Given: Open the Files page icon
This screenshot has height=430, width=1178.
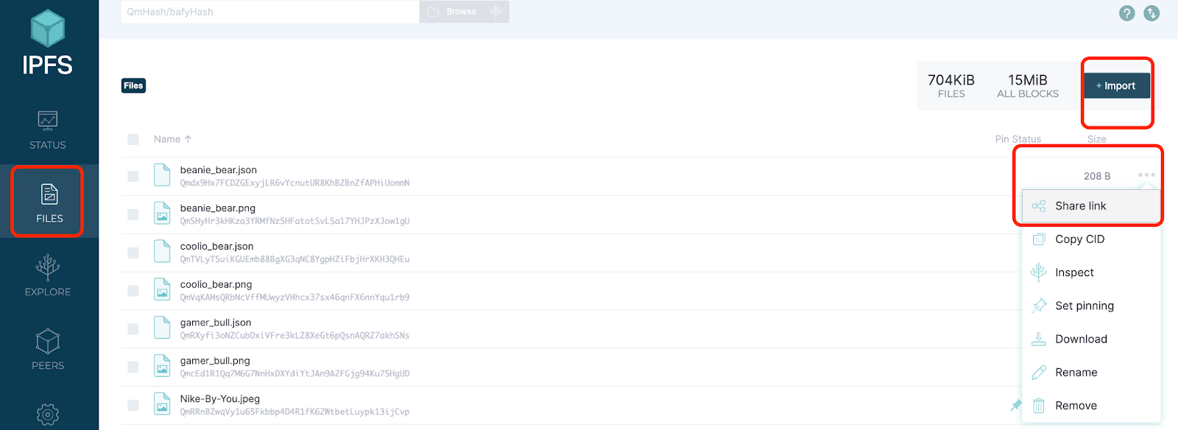Looking at the screenshot, I should click(49, 194).
